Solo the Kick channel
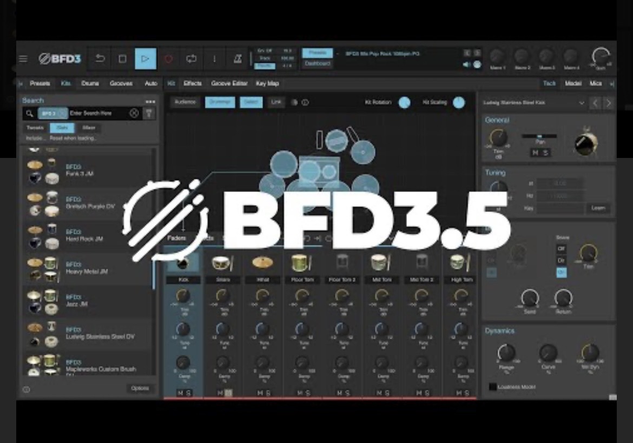The width and height of the screenshot is (633, 443). tap(188, 393)
